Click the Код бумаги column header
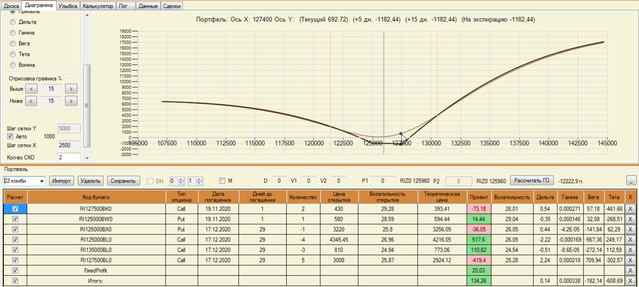 click(96, 197)
